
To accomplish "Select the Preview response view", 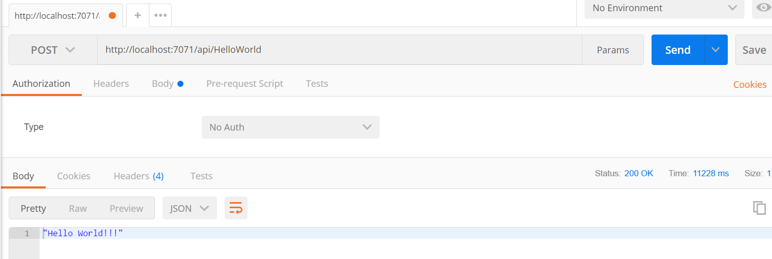I will 127,208.
